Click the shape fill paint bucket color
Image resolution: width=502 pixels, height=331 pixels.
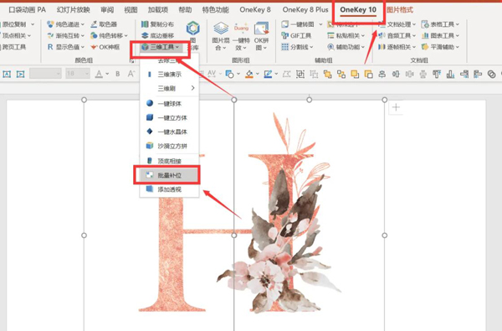249,75
